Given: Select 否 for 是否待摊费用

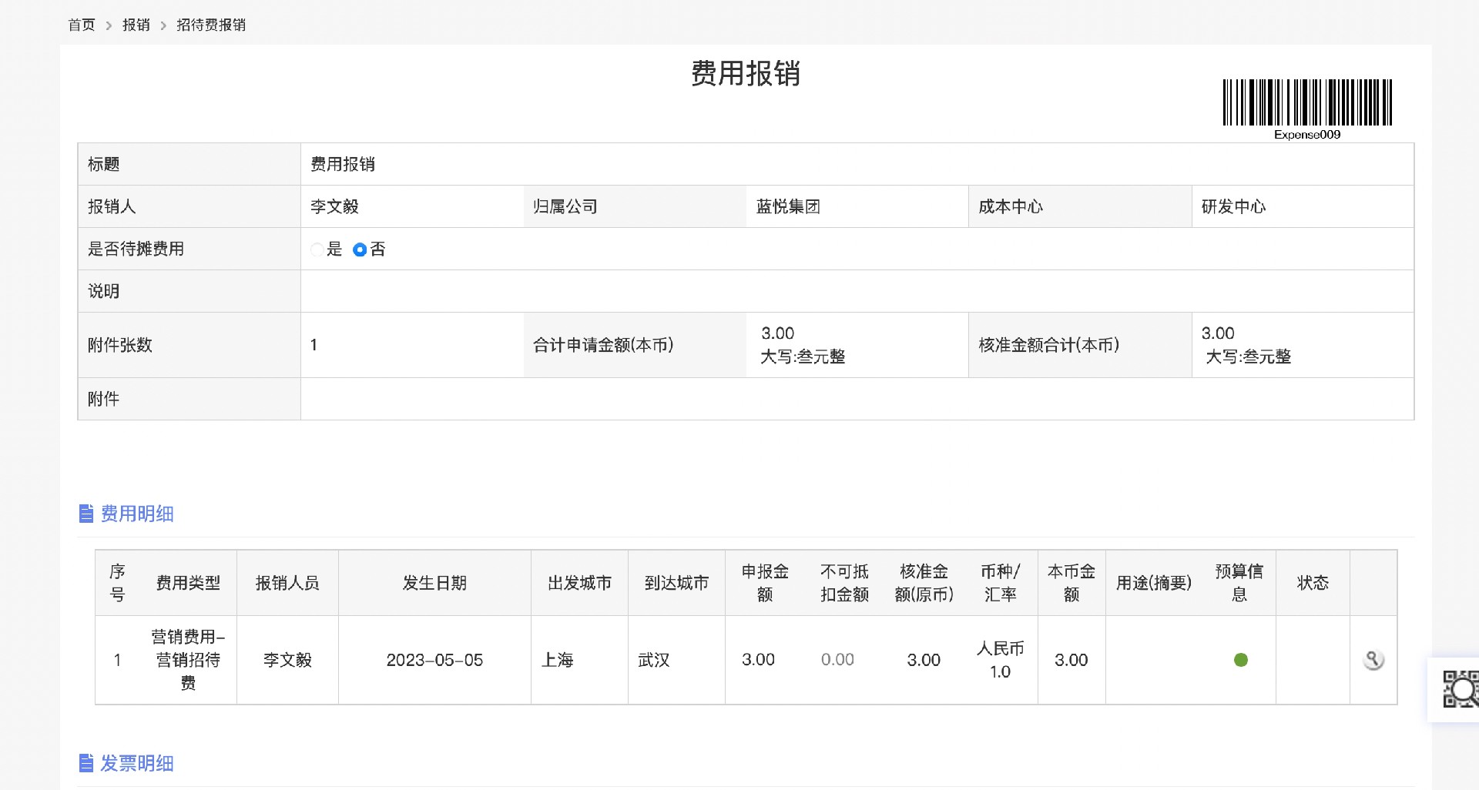Looking at the screenshot, I should (360, 249).
